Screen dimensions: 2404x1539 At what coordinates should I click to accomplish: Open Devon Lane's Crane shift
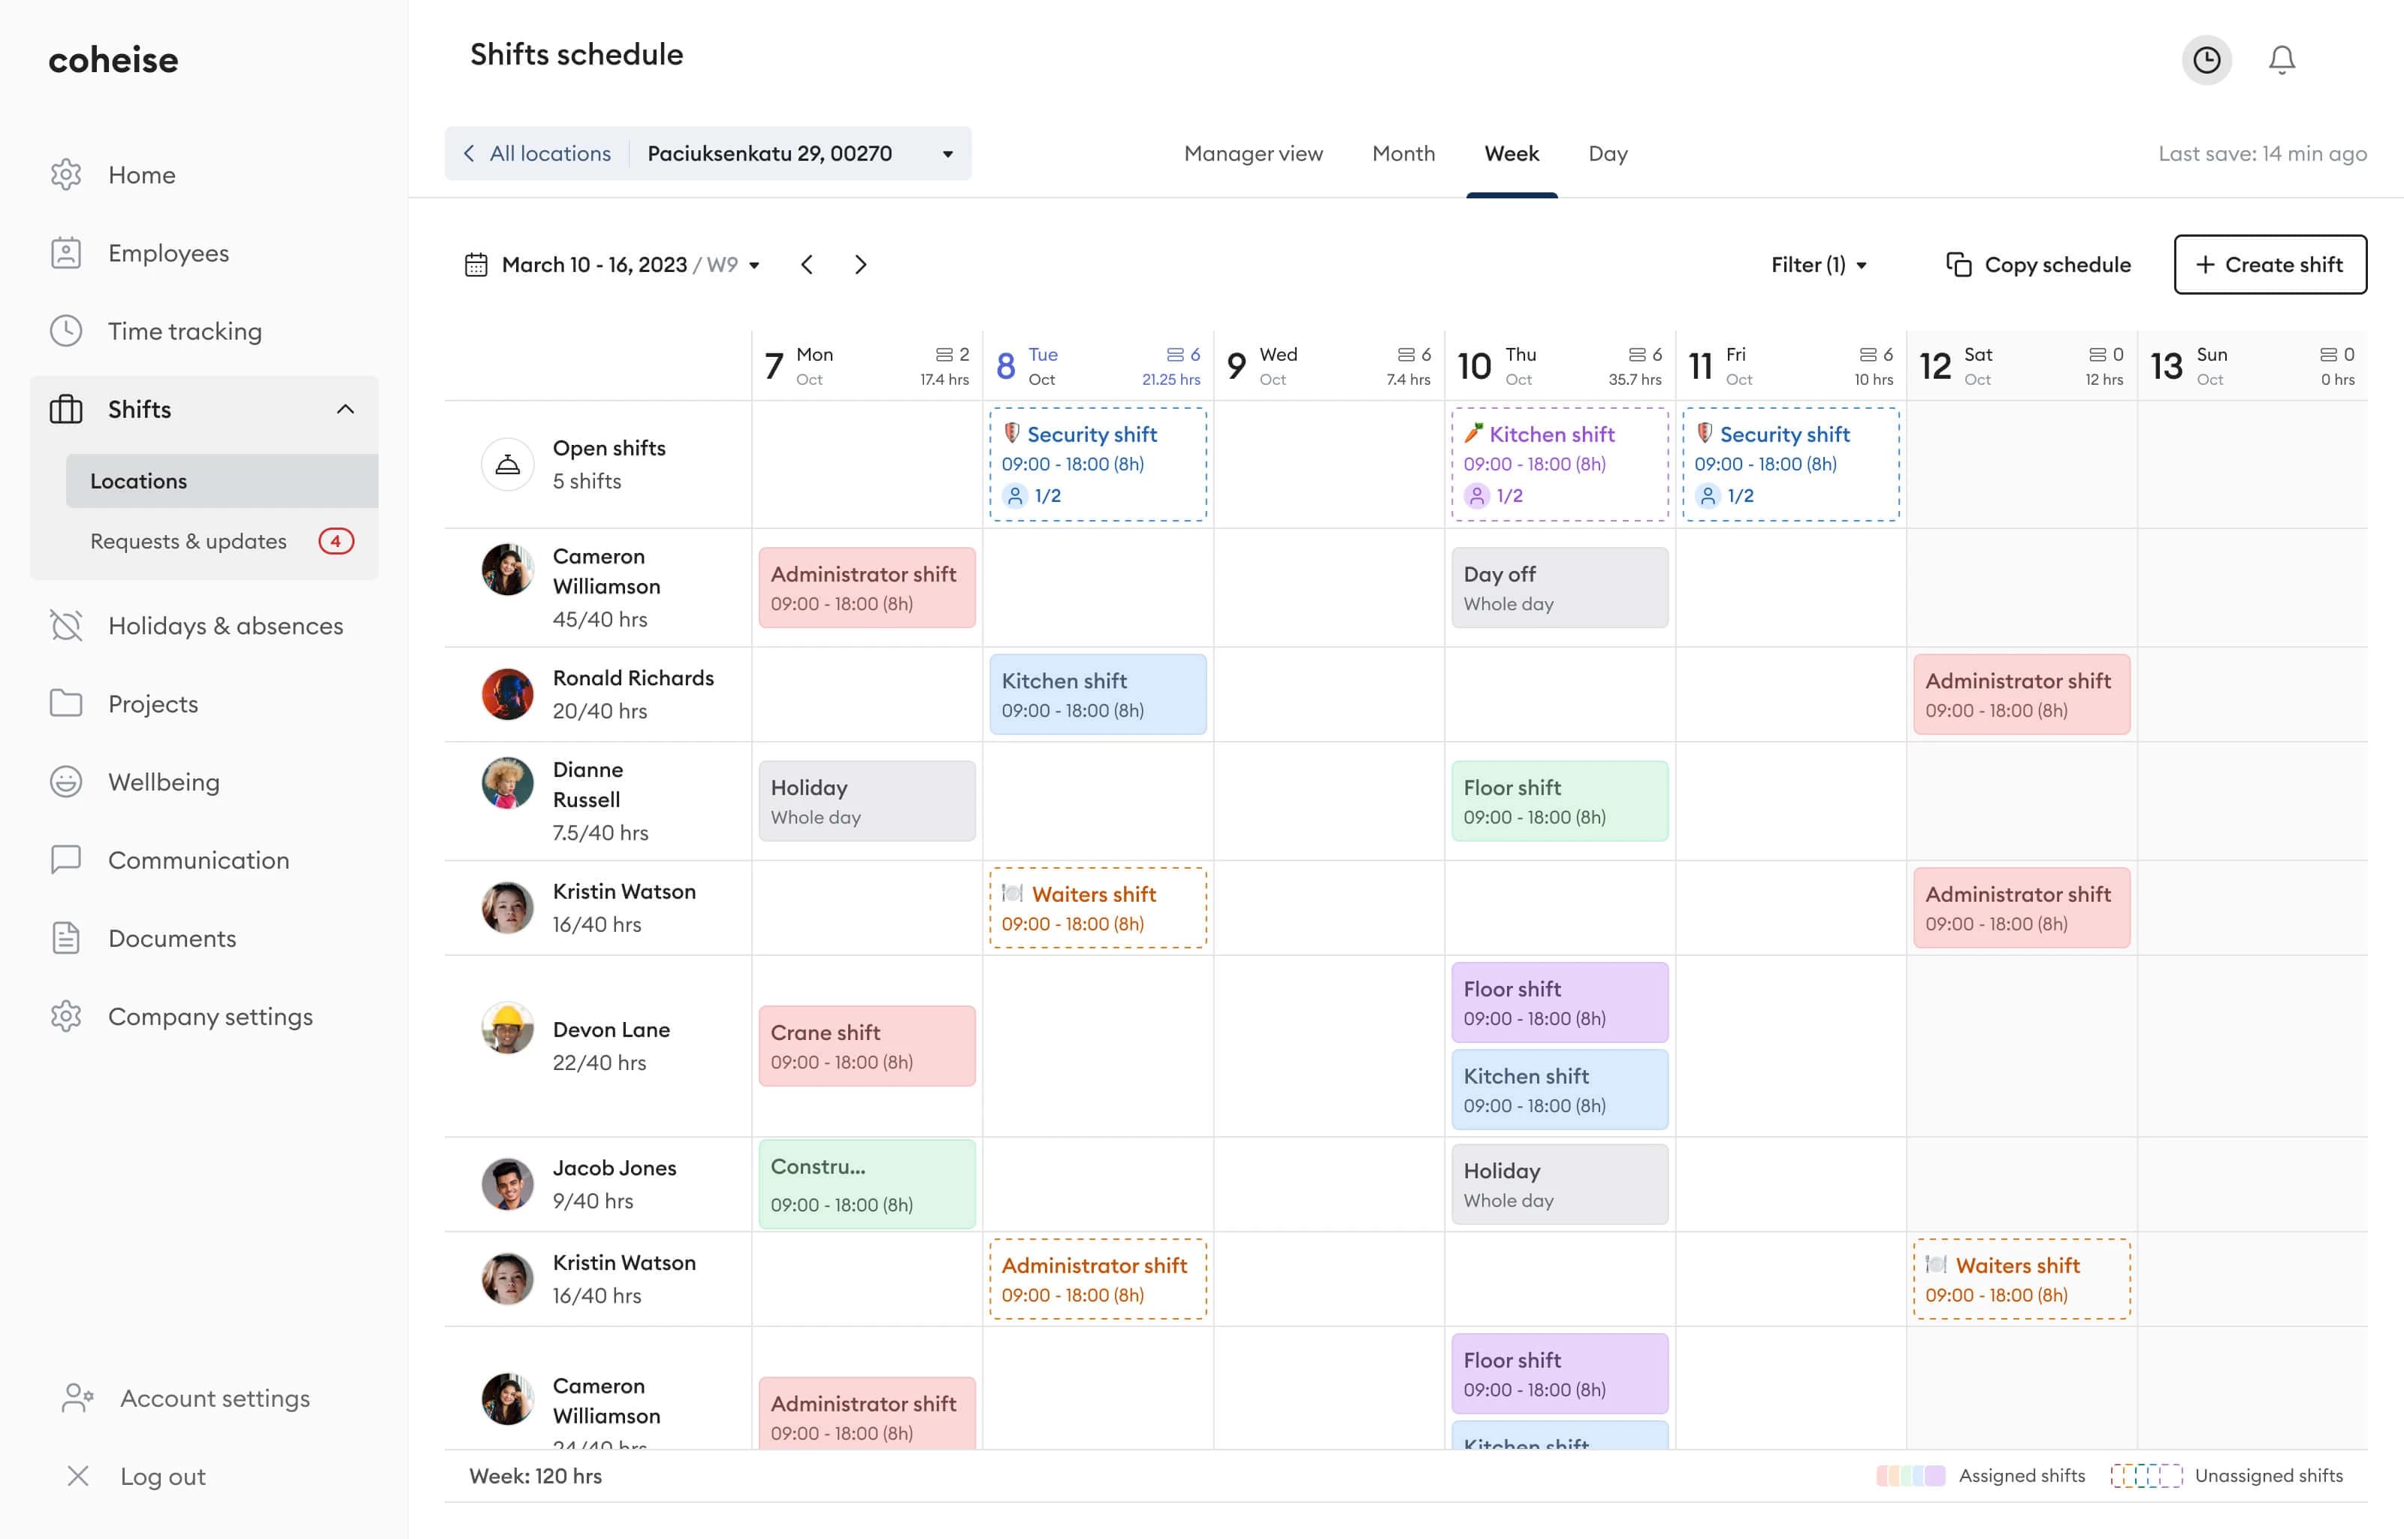[x=867, y=1045]
